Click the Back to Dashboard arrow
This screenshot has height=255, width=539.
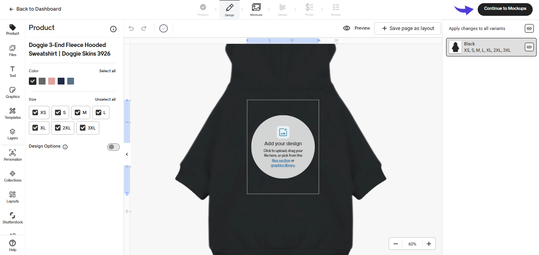(x=11, y=9)
